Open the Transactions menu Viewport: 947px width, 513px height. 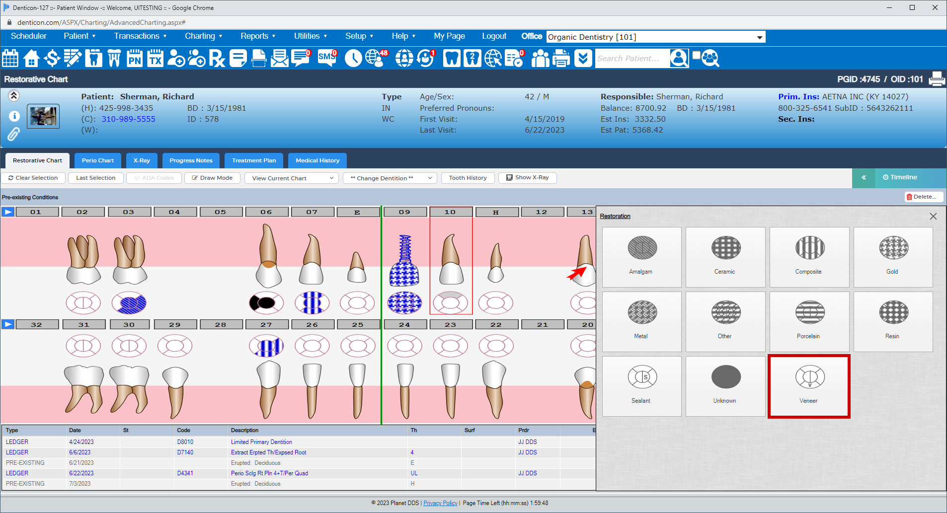tap(141, 36)
